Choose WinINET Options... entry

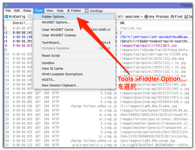coord(74,22)
